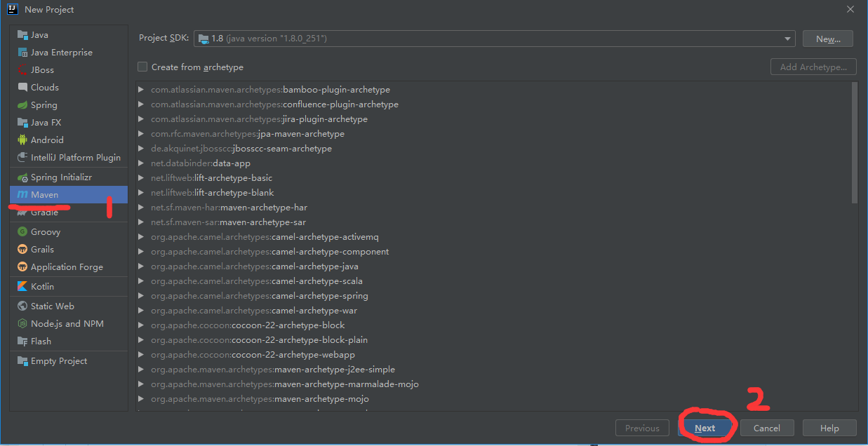Expand jbosscc-seam-archetype arrow
This screenshot has height=446, width=868.
141,149
